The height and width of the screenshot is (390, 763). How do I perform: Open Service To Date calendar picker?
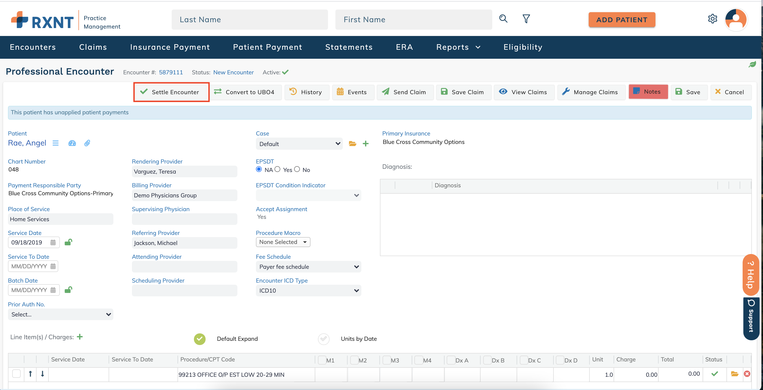click(53, 266)
